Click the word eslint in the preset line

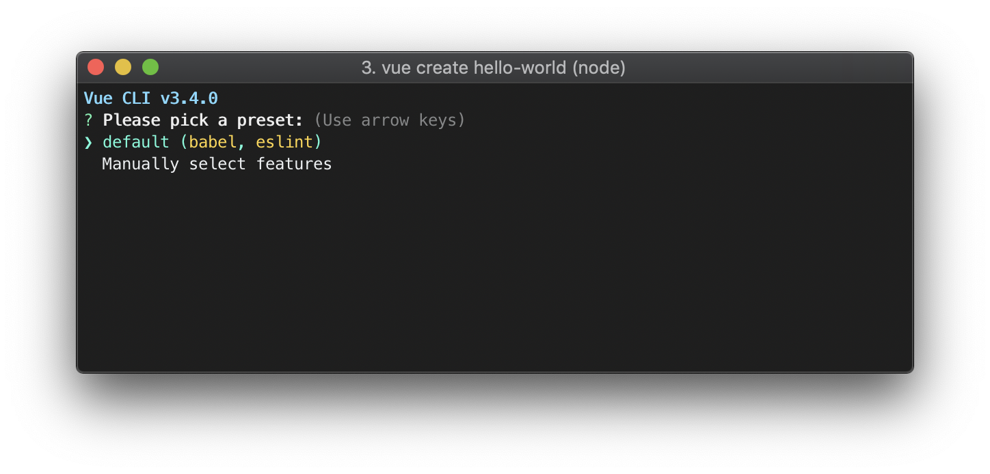pos(287,141)
